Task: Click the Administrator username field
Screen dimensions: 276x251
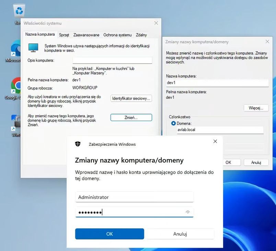Action: 135,197
